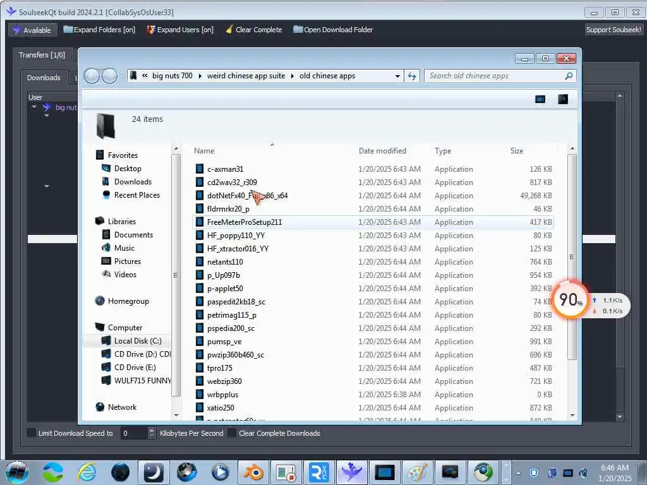This screenshot has height=485, width=647.
Task: Open Recent Places in navigation pane
Action: click(136, 195)
